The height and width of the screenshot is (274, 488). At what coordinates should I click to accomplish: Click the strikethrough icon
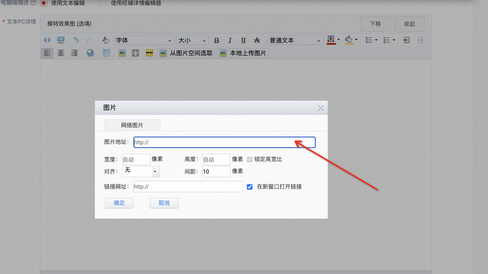tap(257, 40)
